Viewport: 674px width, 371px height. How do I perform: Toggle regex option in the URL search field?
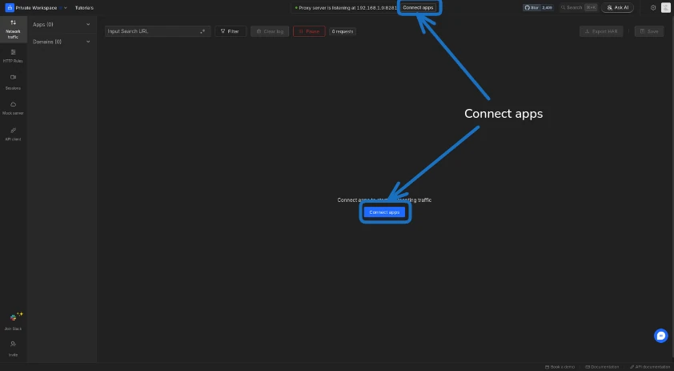click(203, 31)
